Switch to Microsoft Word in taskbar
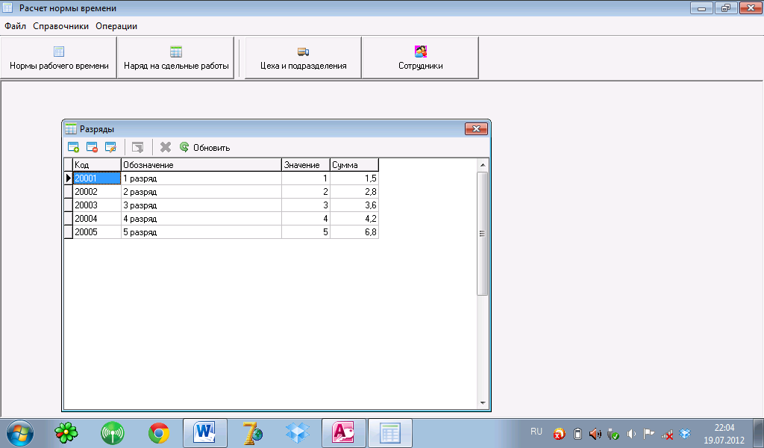This screenshot has width=764, height=448. 205,433
